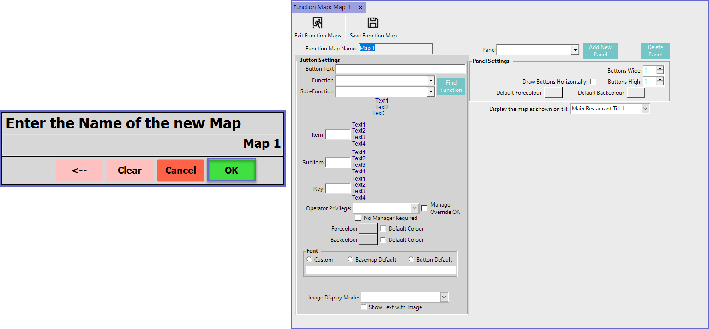The image size is (709, 329).
Task: Click the green OK button
Action: pos(231,171)
